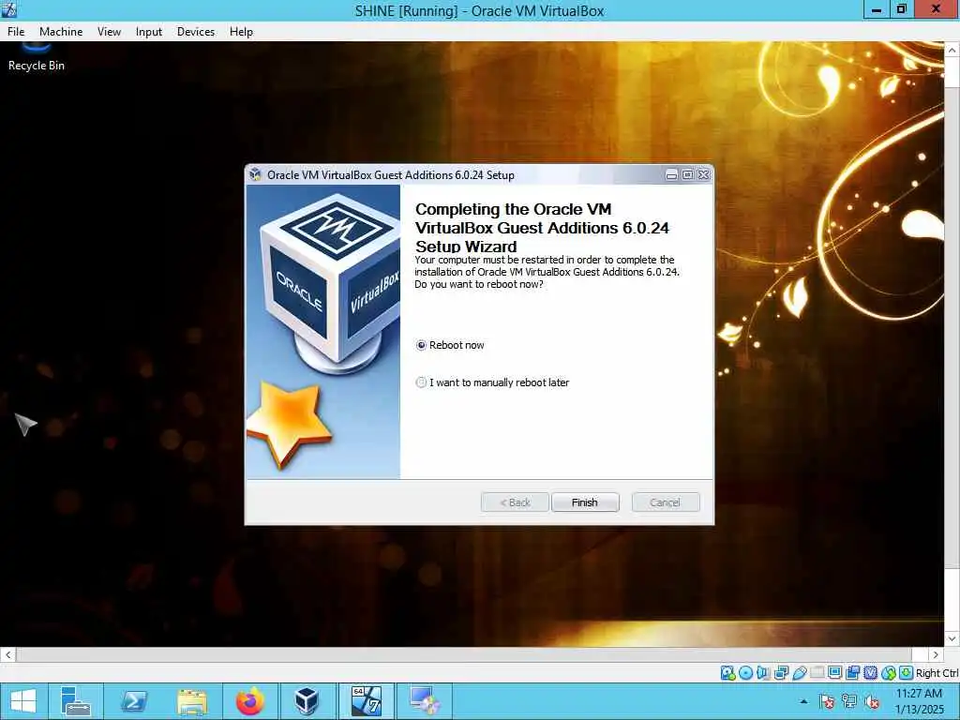The height and width of the screenshot is (720, 960).
Task: Launch Firefox from the taskbar
Action: coord(249,701)
